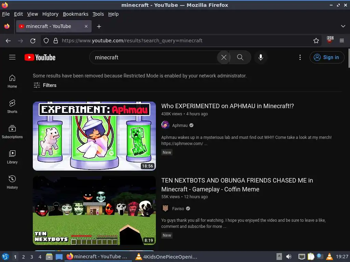The image size is (350, 262).
Task: Visit the Aphmau channel name link
Action: click(180, 126)
